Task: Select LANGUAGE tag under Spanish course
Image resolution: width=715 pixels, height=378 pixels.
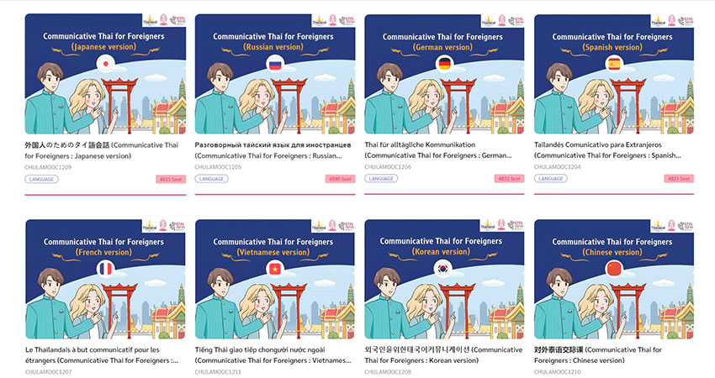Action: coord(551,178)
